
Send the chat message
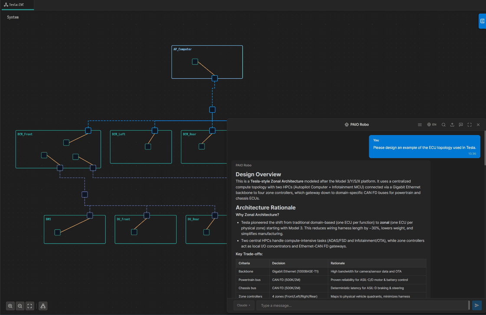point(477,305)
